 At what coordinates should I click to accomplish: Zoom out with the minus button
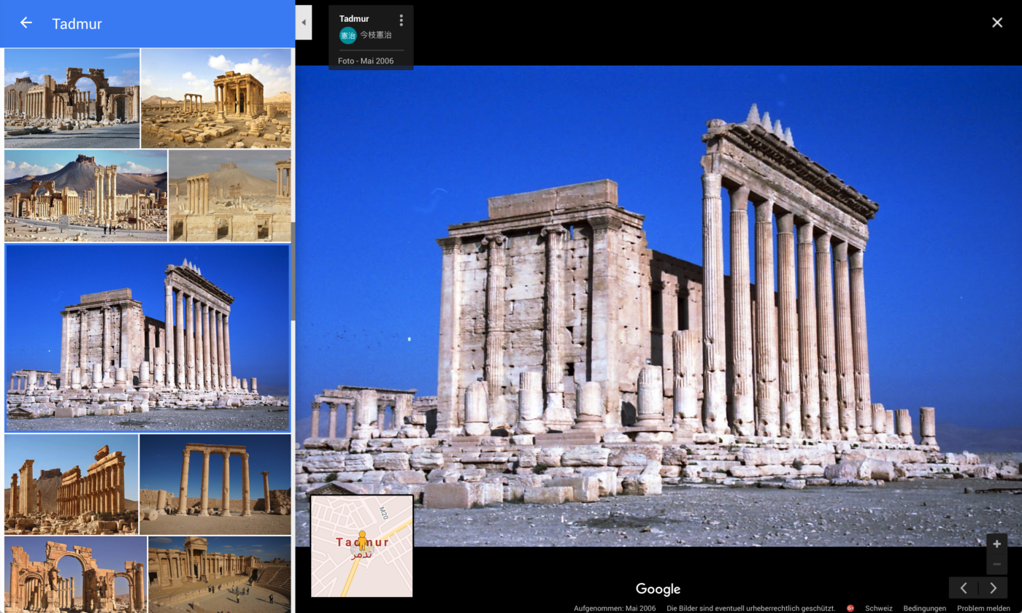(996, 564)
